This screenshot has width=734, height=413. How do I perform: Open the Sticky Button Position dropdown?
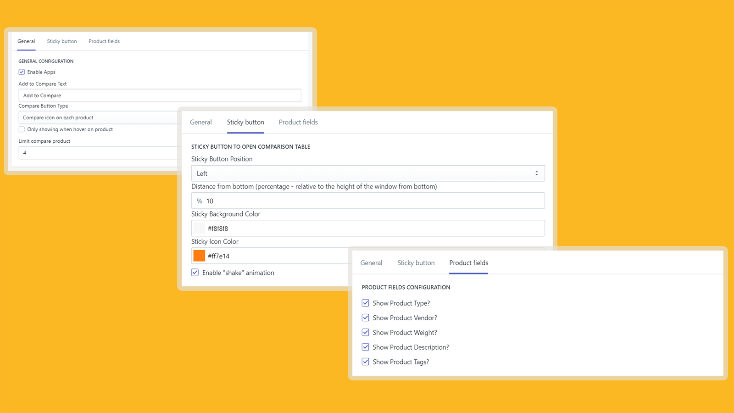pos(367,173)
